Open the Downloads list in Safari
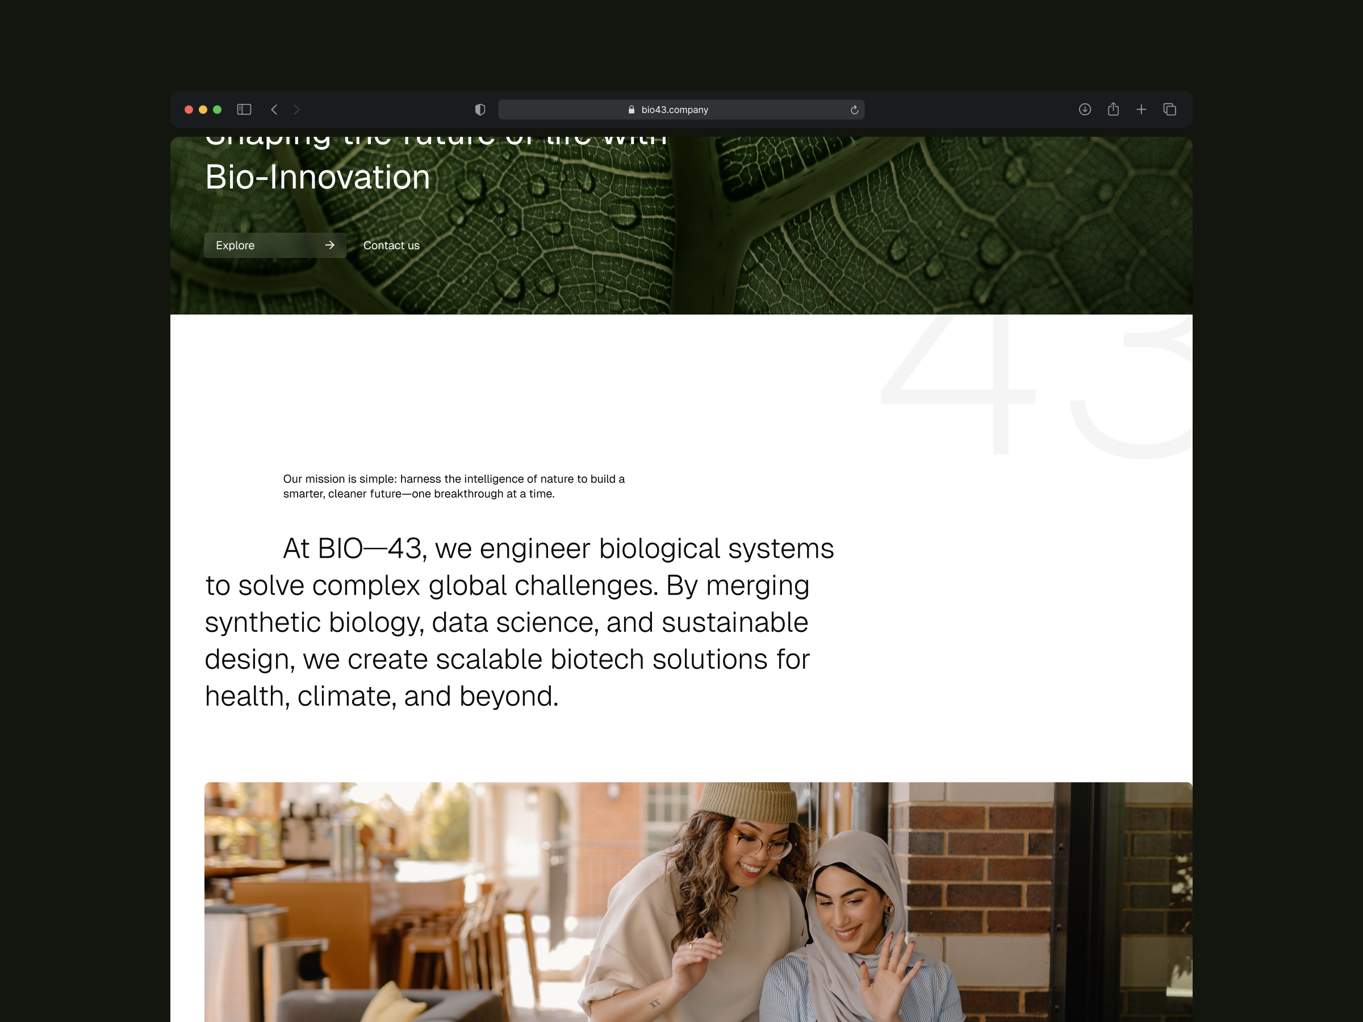 tap(1085, 109)
